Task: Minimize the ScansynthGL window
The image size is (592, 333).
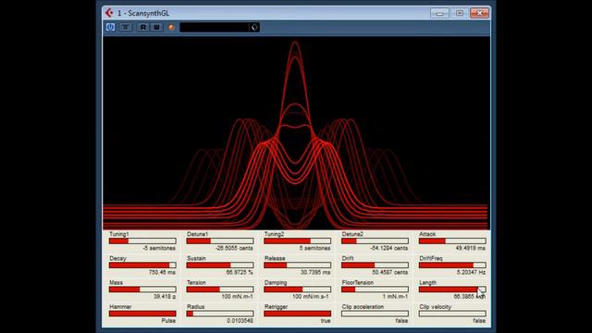Action: tap(439, 13)
